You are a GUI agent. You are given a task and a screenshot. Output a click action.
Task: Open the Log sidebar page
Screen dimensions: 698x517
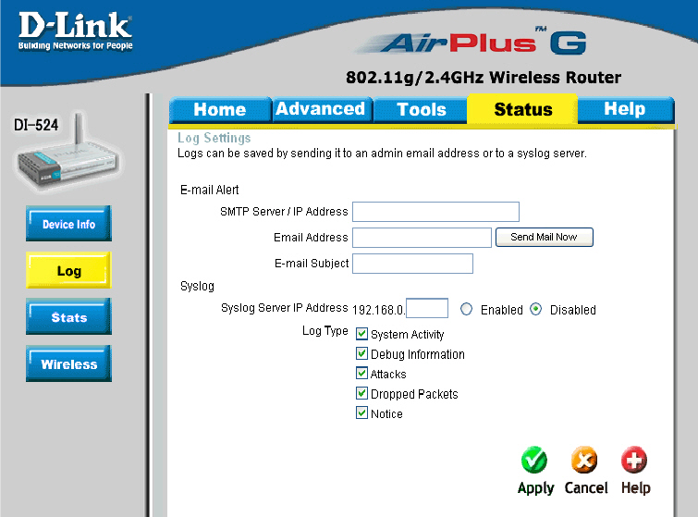tap(68, 270)
